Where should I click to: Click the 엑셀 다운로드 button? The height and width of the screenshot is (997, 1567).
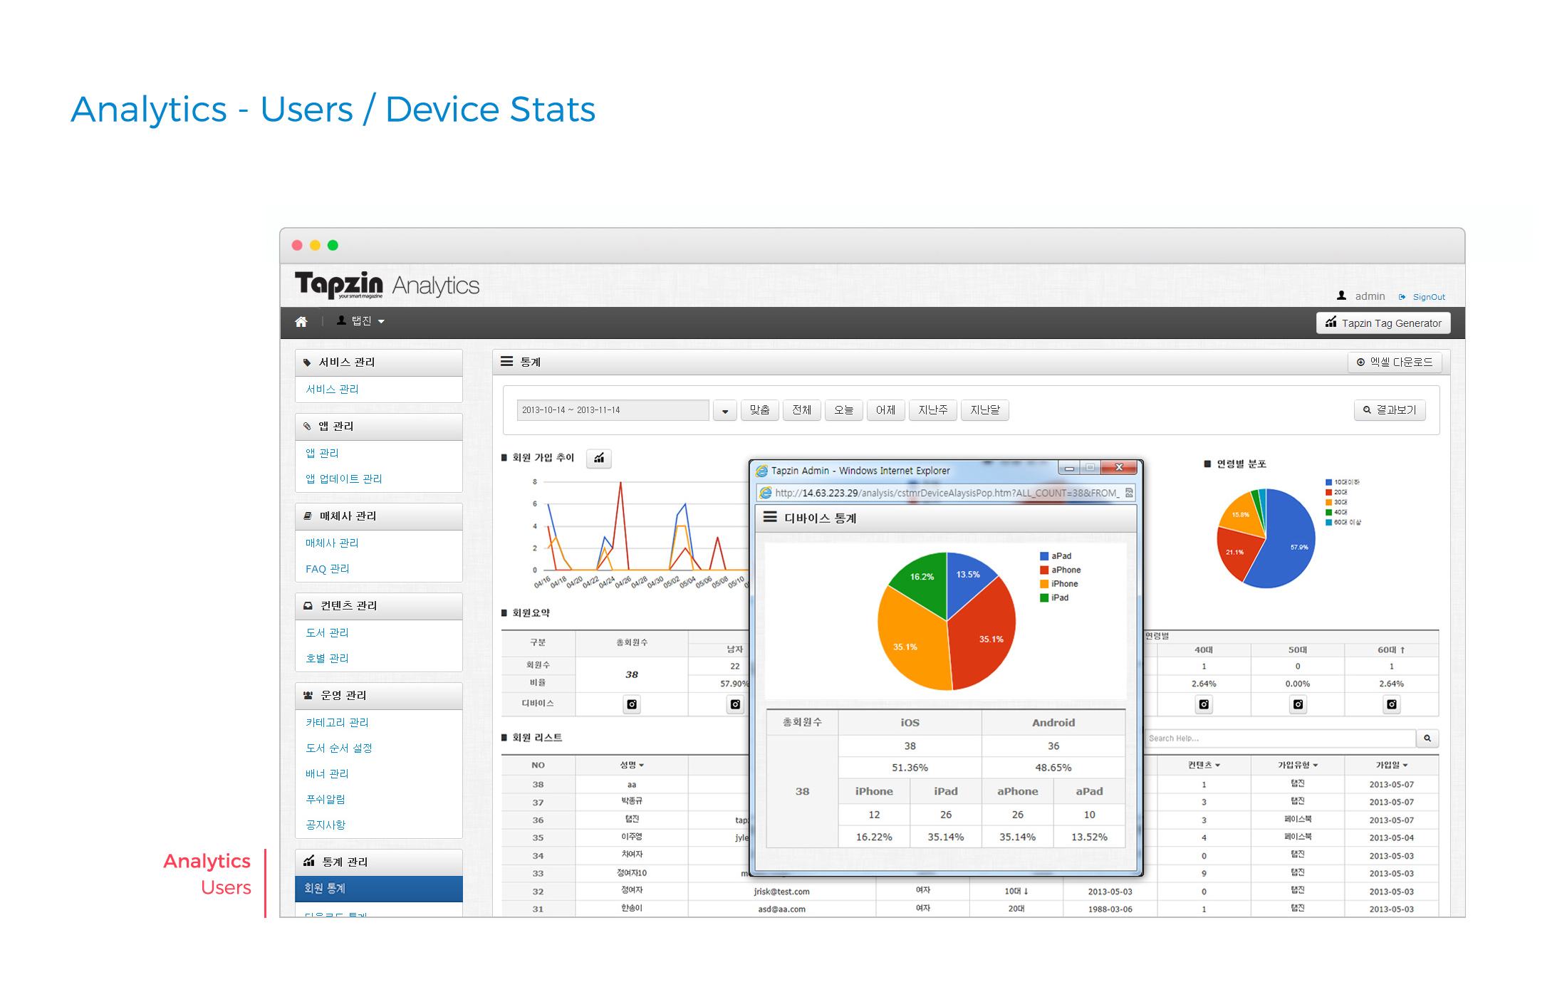click(x=1395, y=362)
